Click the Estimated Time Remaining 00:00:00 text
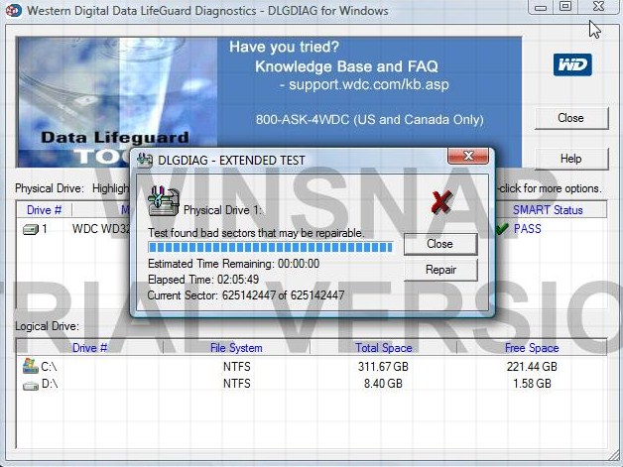This screenshot has width=623, height=467. 234,264
